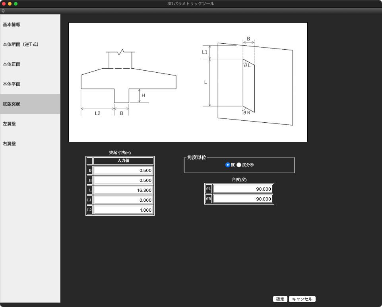
Task: Click the θL row label in angle table
Action: tap(209, 189)
